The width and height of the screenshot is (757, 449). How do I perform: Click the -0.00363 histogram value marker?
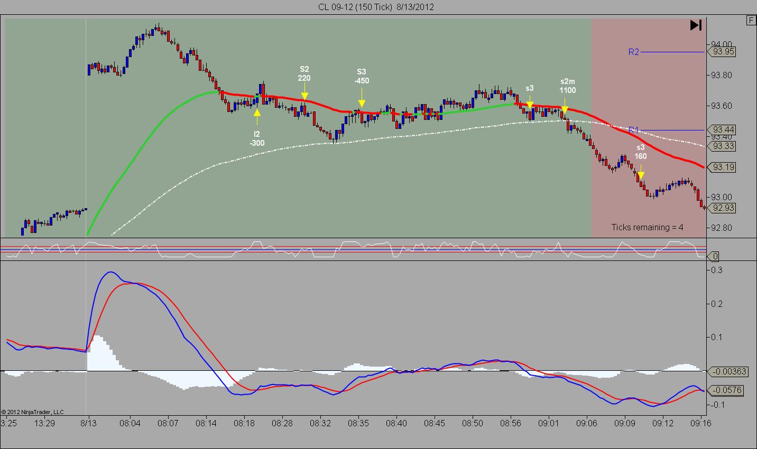tap(728, 372)
